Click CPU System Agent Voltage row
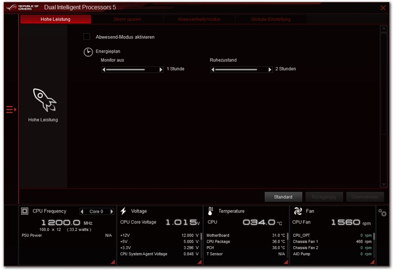Viewport: 393px width, 270px height. point(160,254)
